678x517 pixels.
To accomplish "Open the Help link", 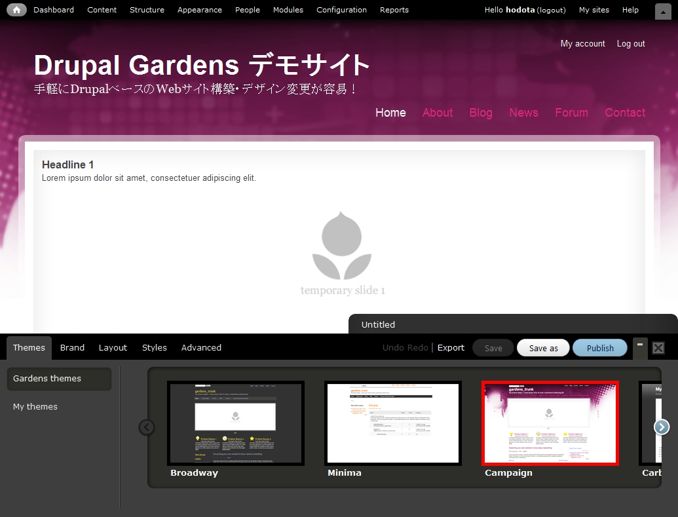I will coord(630,10).
